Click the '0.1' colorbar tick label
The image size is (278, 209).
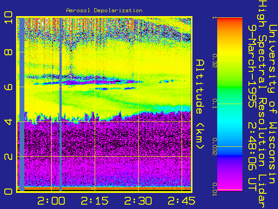click(x=215, y=104)
